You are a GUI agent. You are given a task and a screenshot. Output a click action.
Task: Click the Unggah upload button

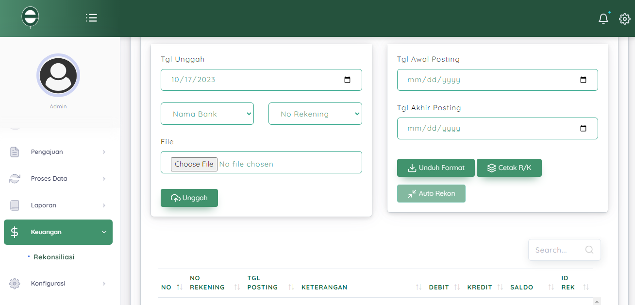(189, 198)
